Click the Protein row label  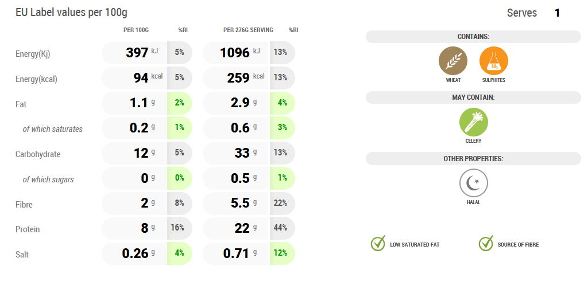[x=28, y=229]
